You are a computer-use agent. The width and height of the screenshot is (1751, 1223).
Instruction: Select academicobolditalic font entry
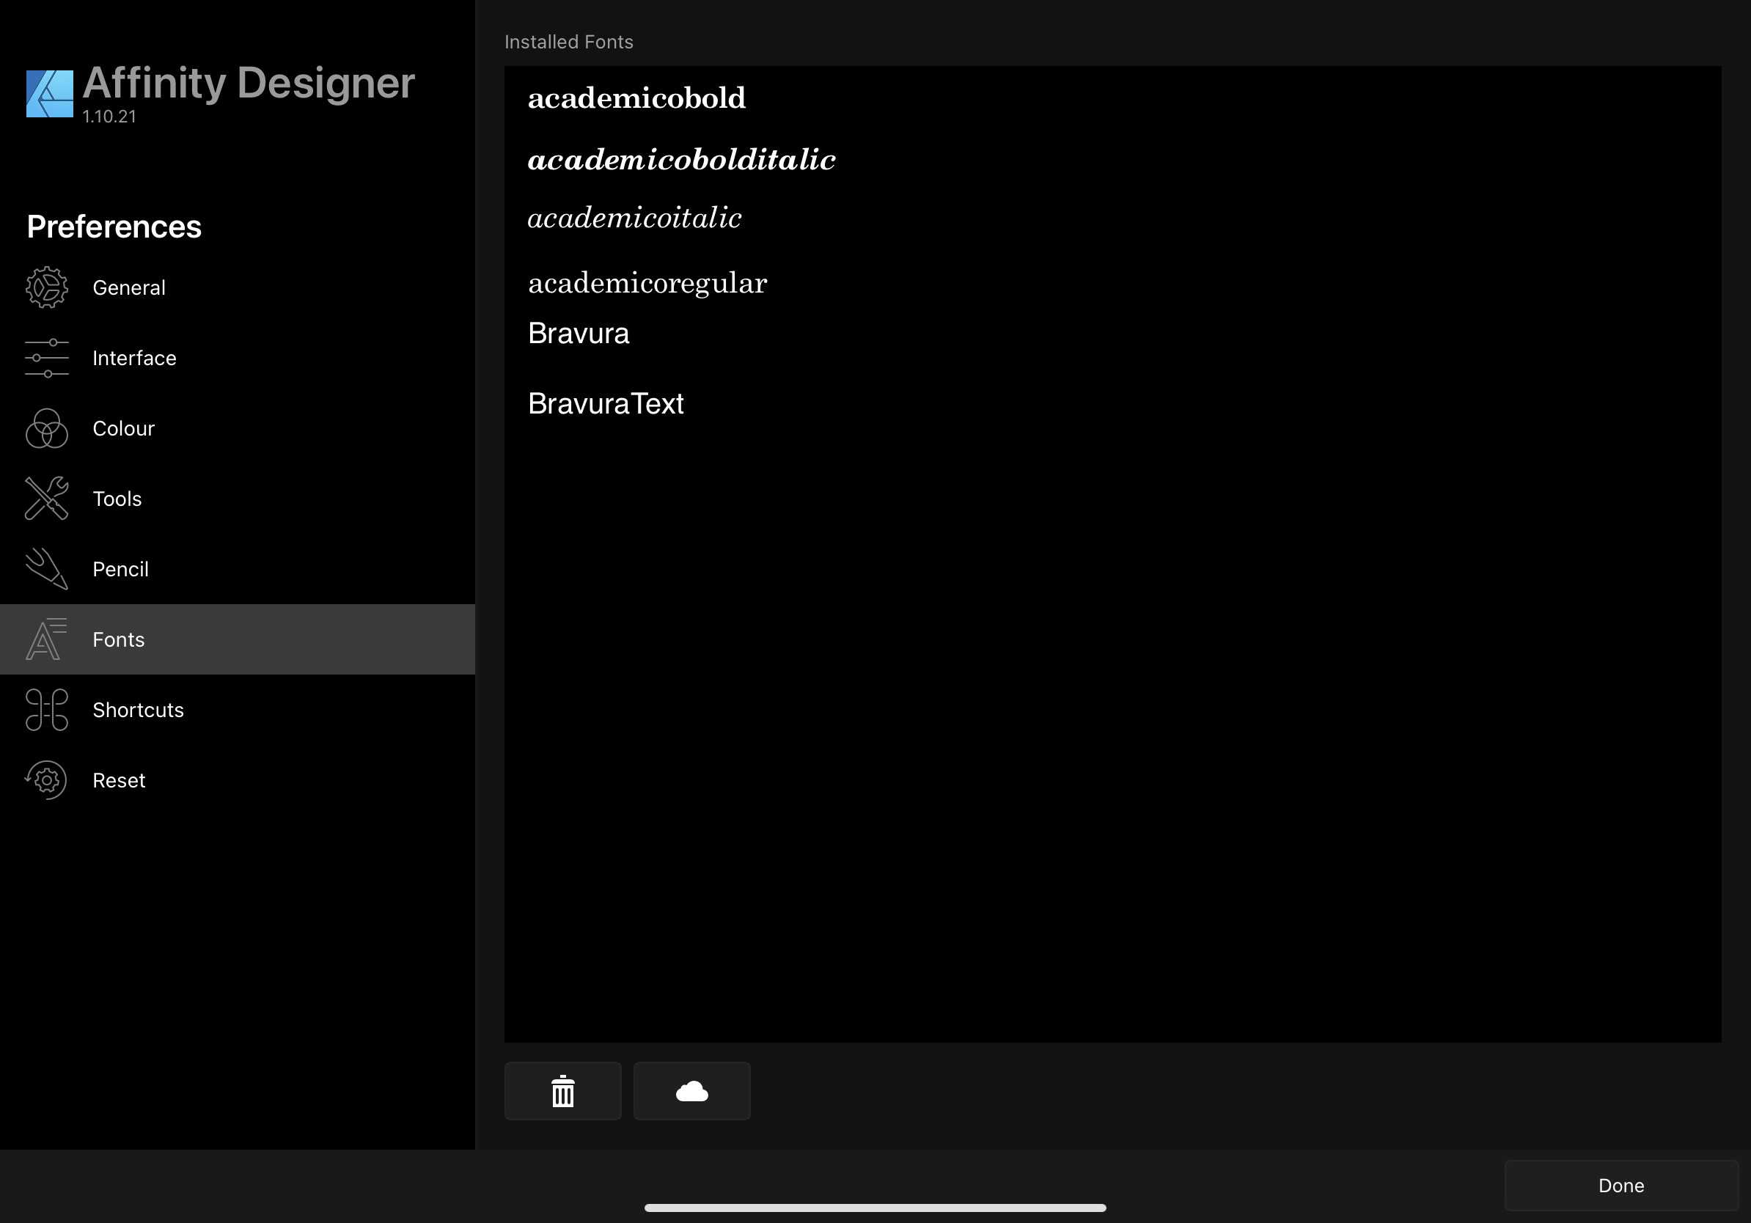[x=681, y=159]
